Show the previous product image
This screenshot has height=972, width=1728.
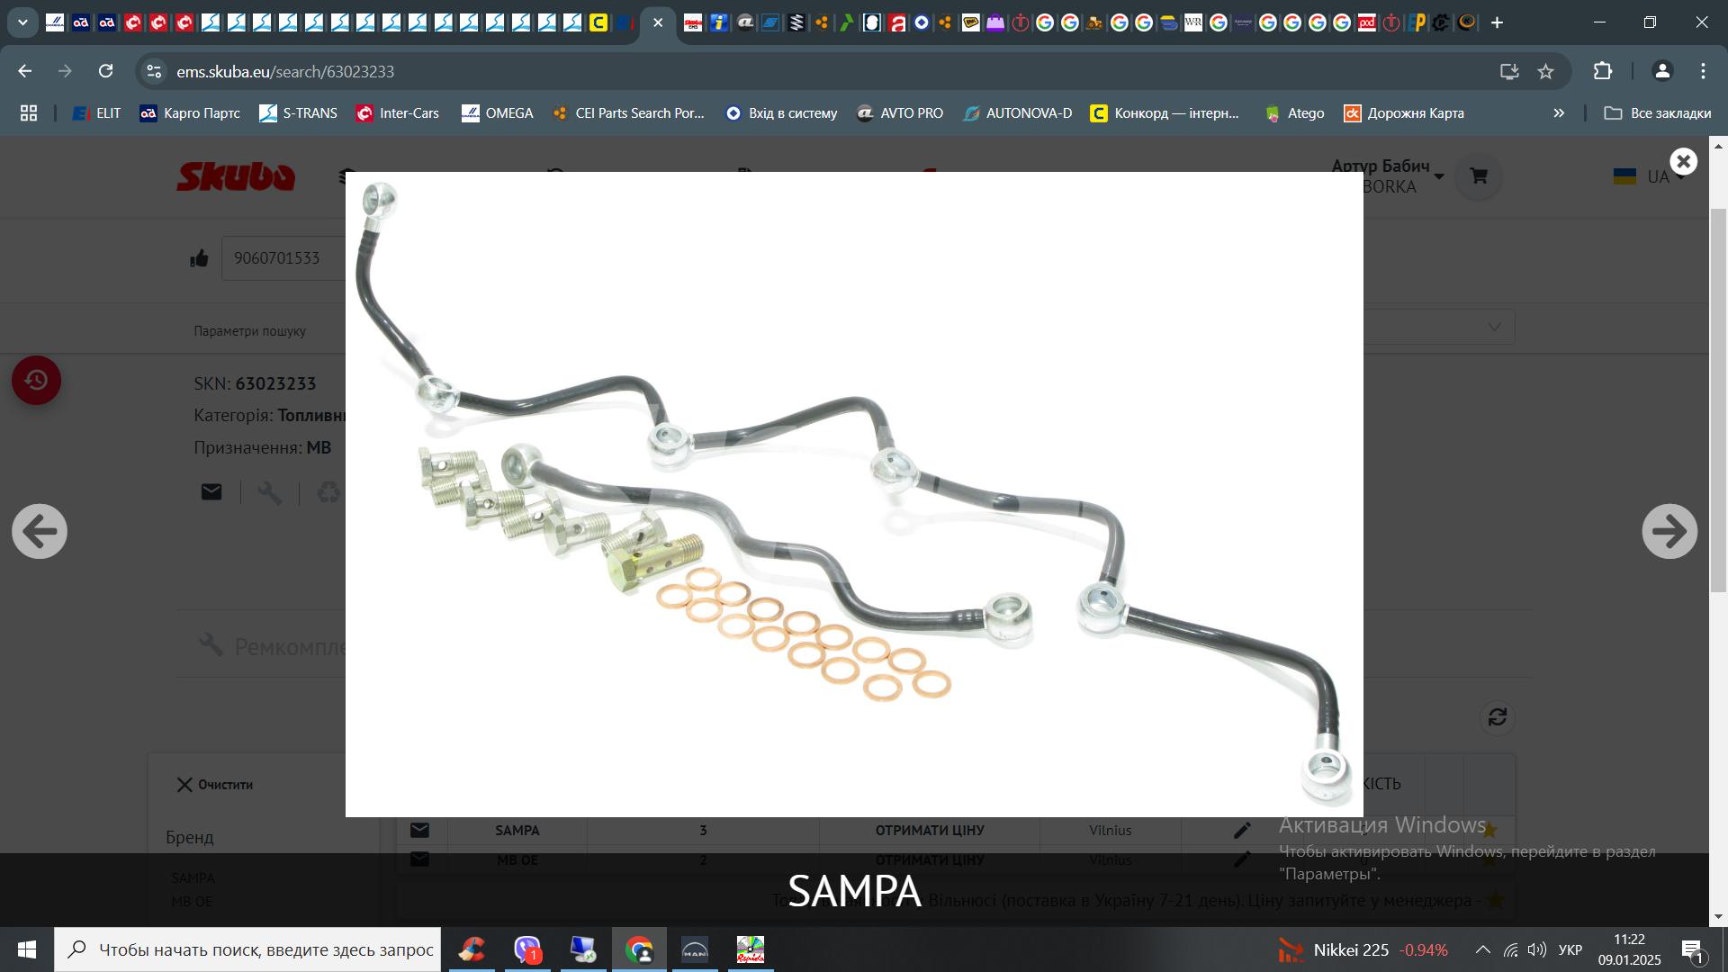pos(40,531)
